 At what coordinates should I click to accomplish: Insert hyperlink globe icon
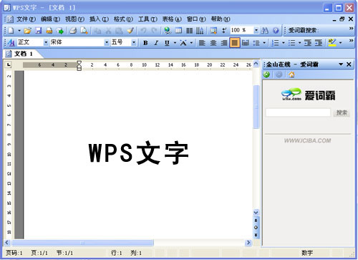(x=168, y=30)
